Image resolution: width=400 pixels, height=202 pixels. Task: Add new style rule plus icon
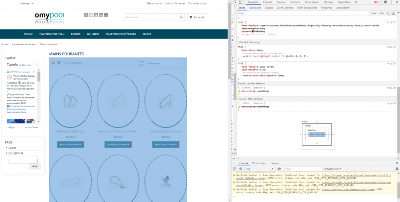click(388, 13)
